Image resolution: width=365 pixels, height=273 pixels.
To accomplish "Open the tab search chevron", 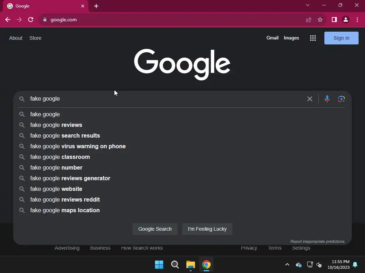I will click(308, 5).
